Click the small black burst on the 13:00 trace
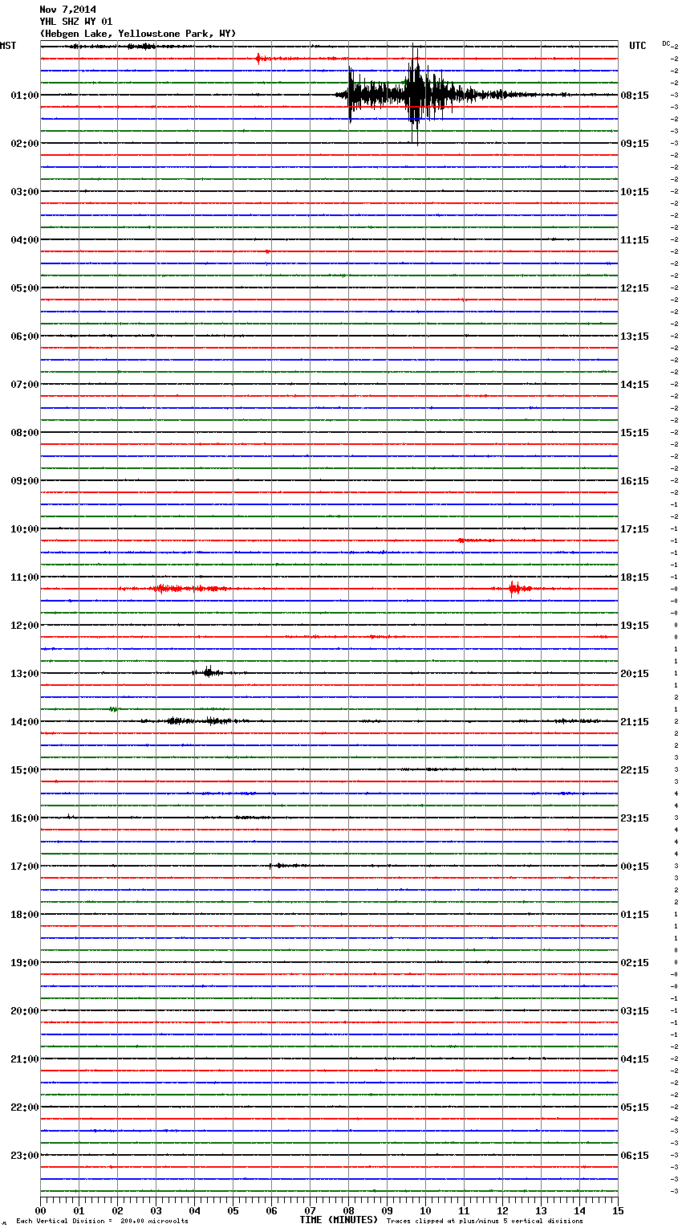This screenshot has height=1232, width=682. click(209, 672)
